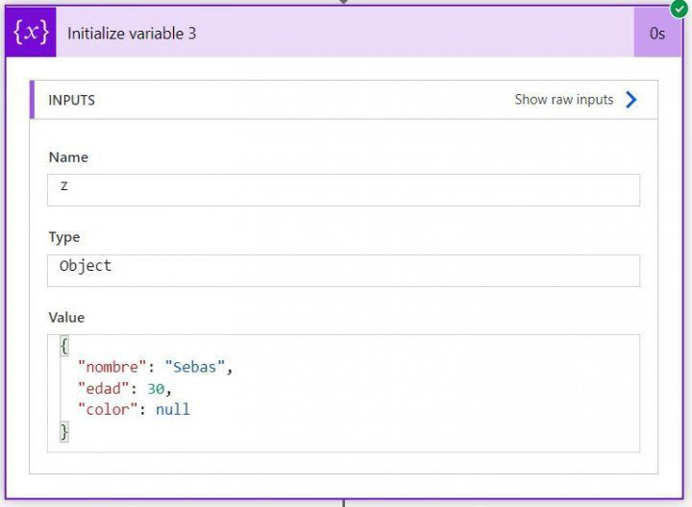Click the number 30 value
Image resolution: width=692 pixels, height=507 pixels.
(x=156, y=388)
